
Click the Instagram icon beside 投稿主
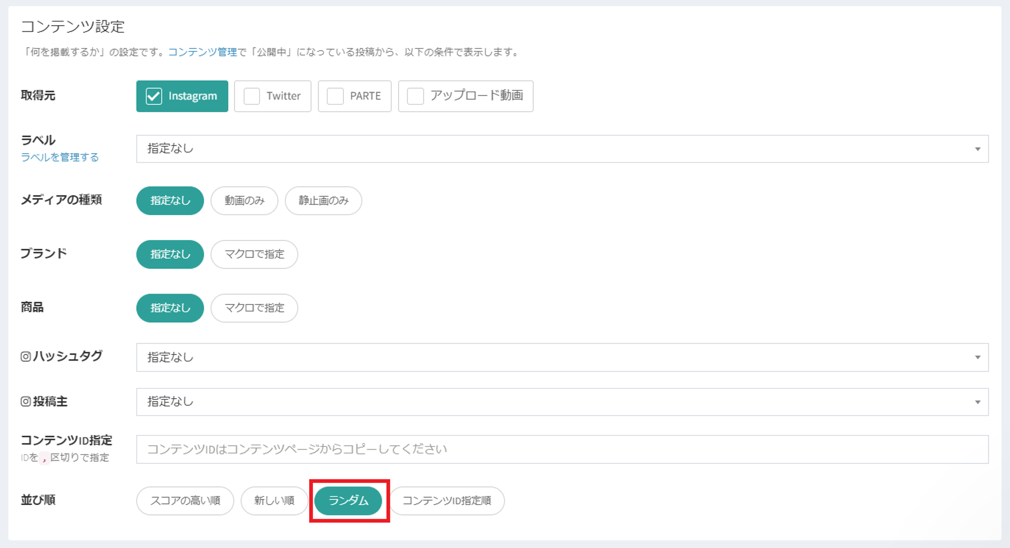[x=26, y=402]
